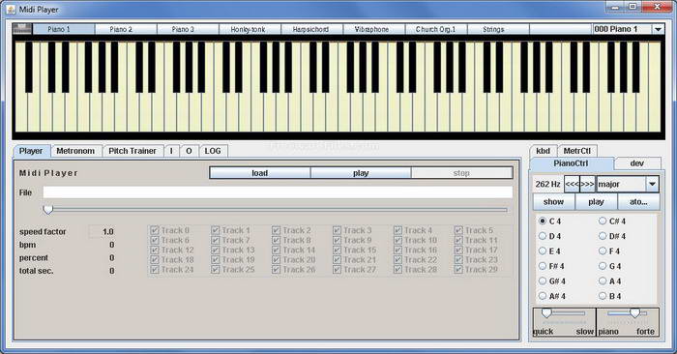Select the Vibraphone instrument preset
Viewport: 677px width, 354px height.
374,29
